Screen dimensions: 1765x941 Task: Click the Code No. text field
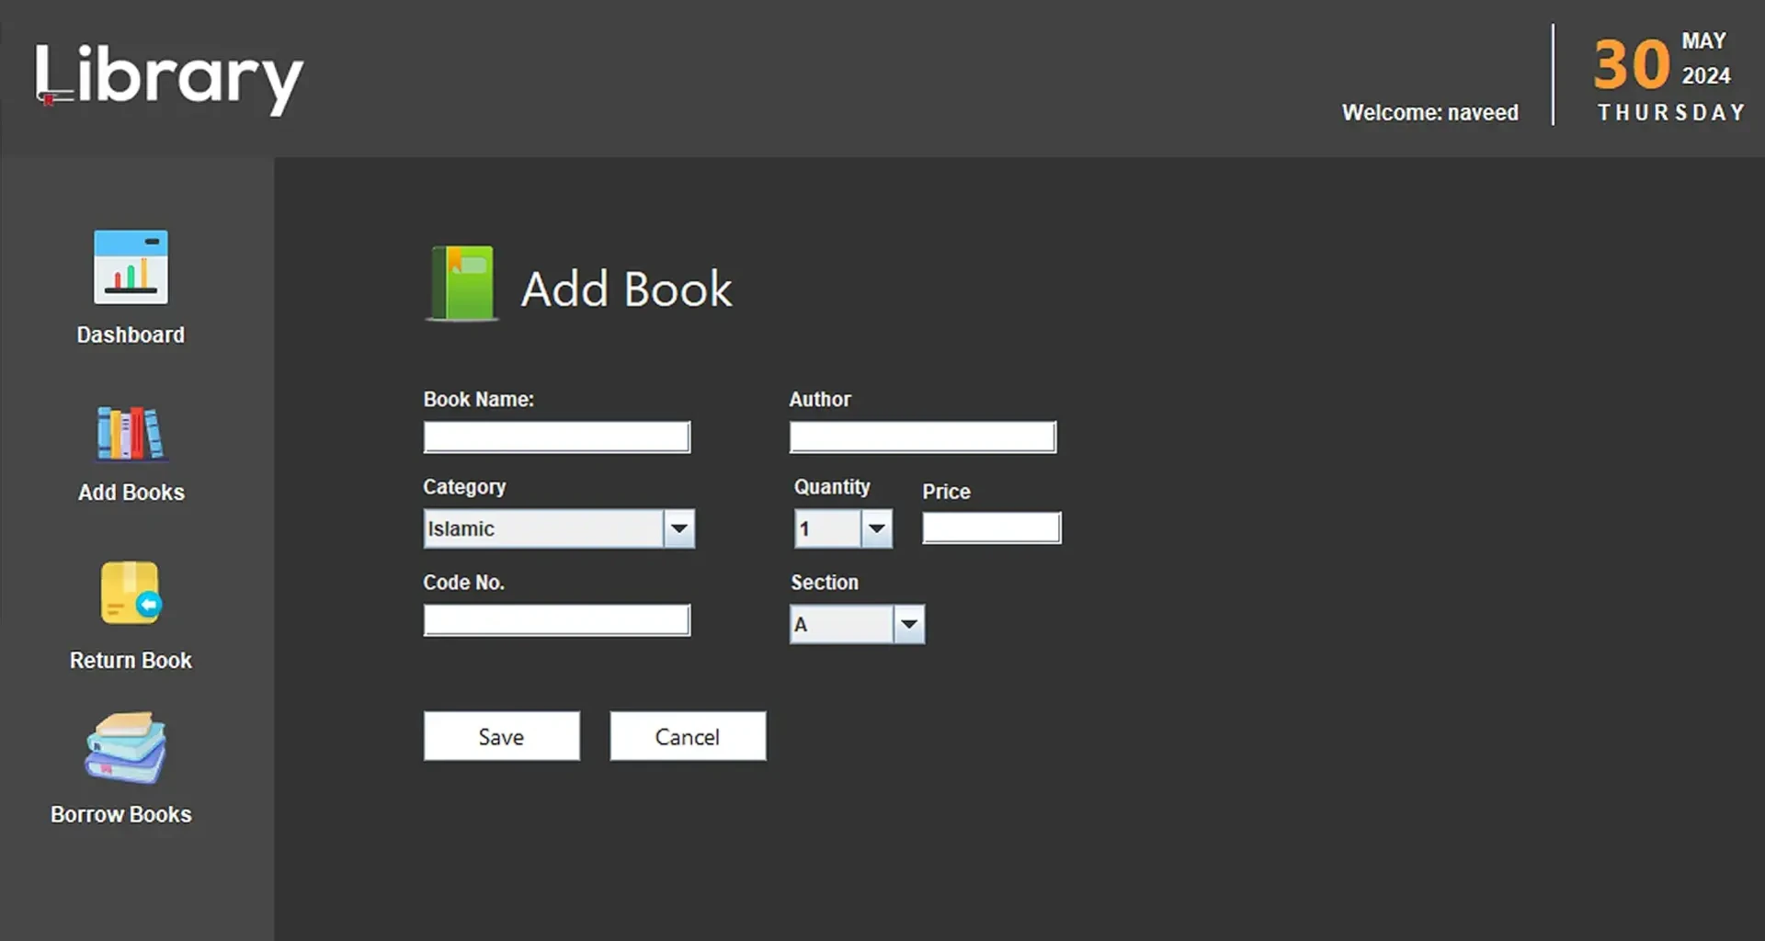pos(556,619)
